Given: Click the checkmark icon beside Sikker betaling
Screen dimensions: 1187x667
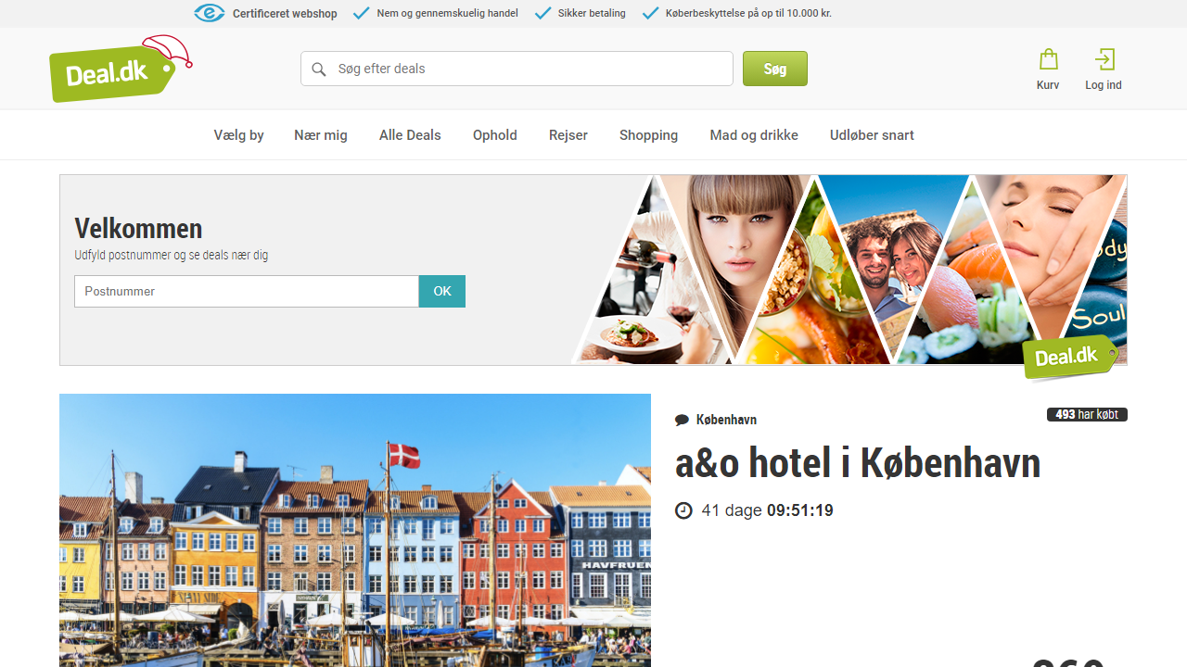Looking at the screenshot, I should pyautogui.click(x=542, y=13).
